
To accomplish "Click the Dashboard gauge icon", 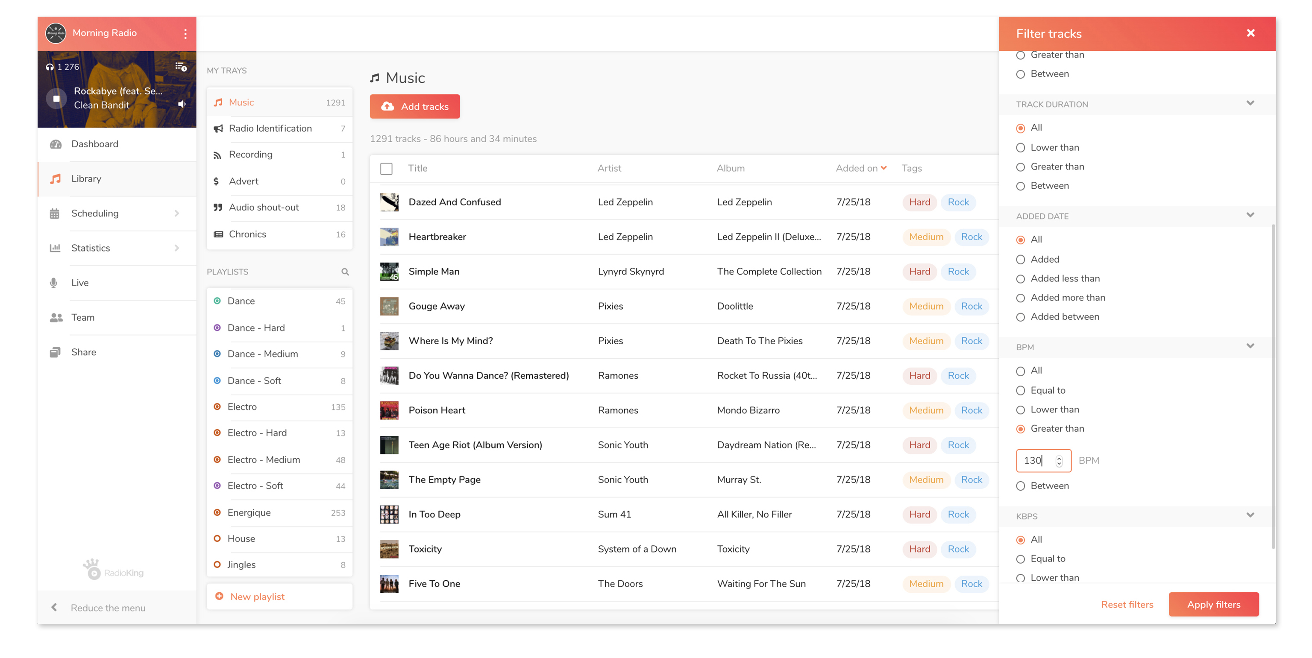I will click(56, 144).
